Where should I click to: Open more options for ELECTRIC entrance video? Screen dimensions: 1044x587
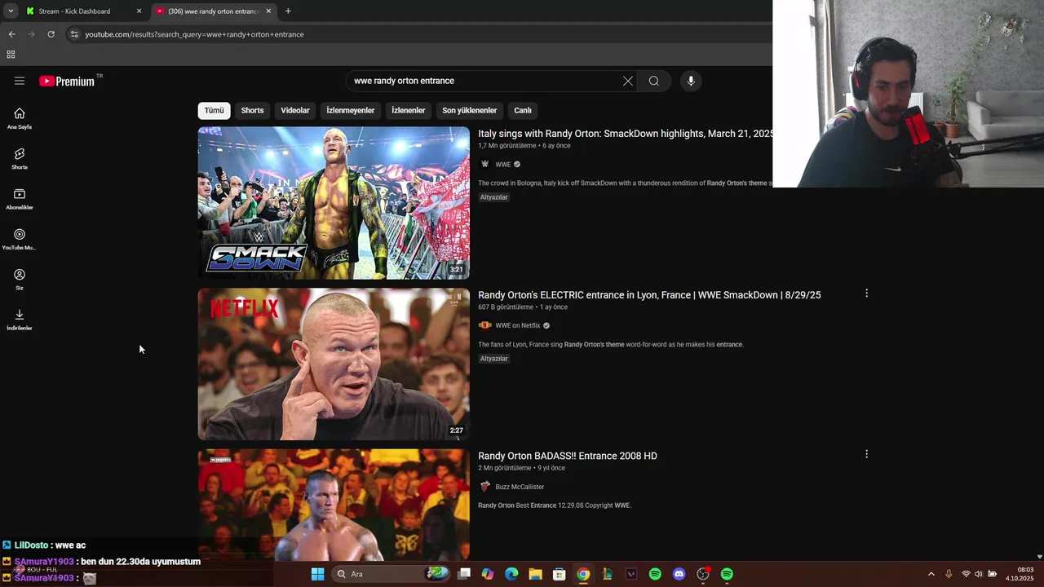pos(866,293)
